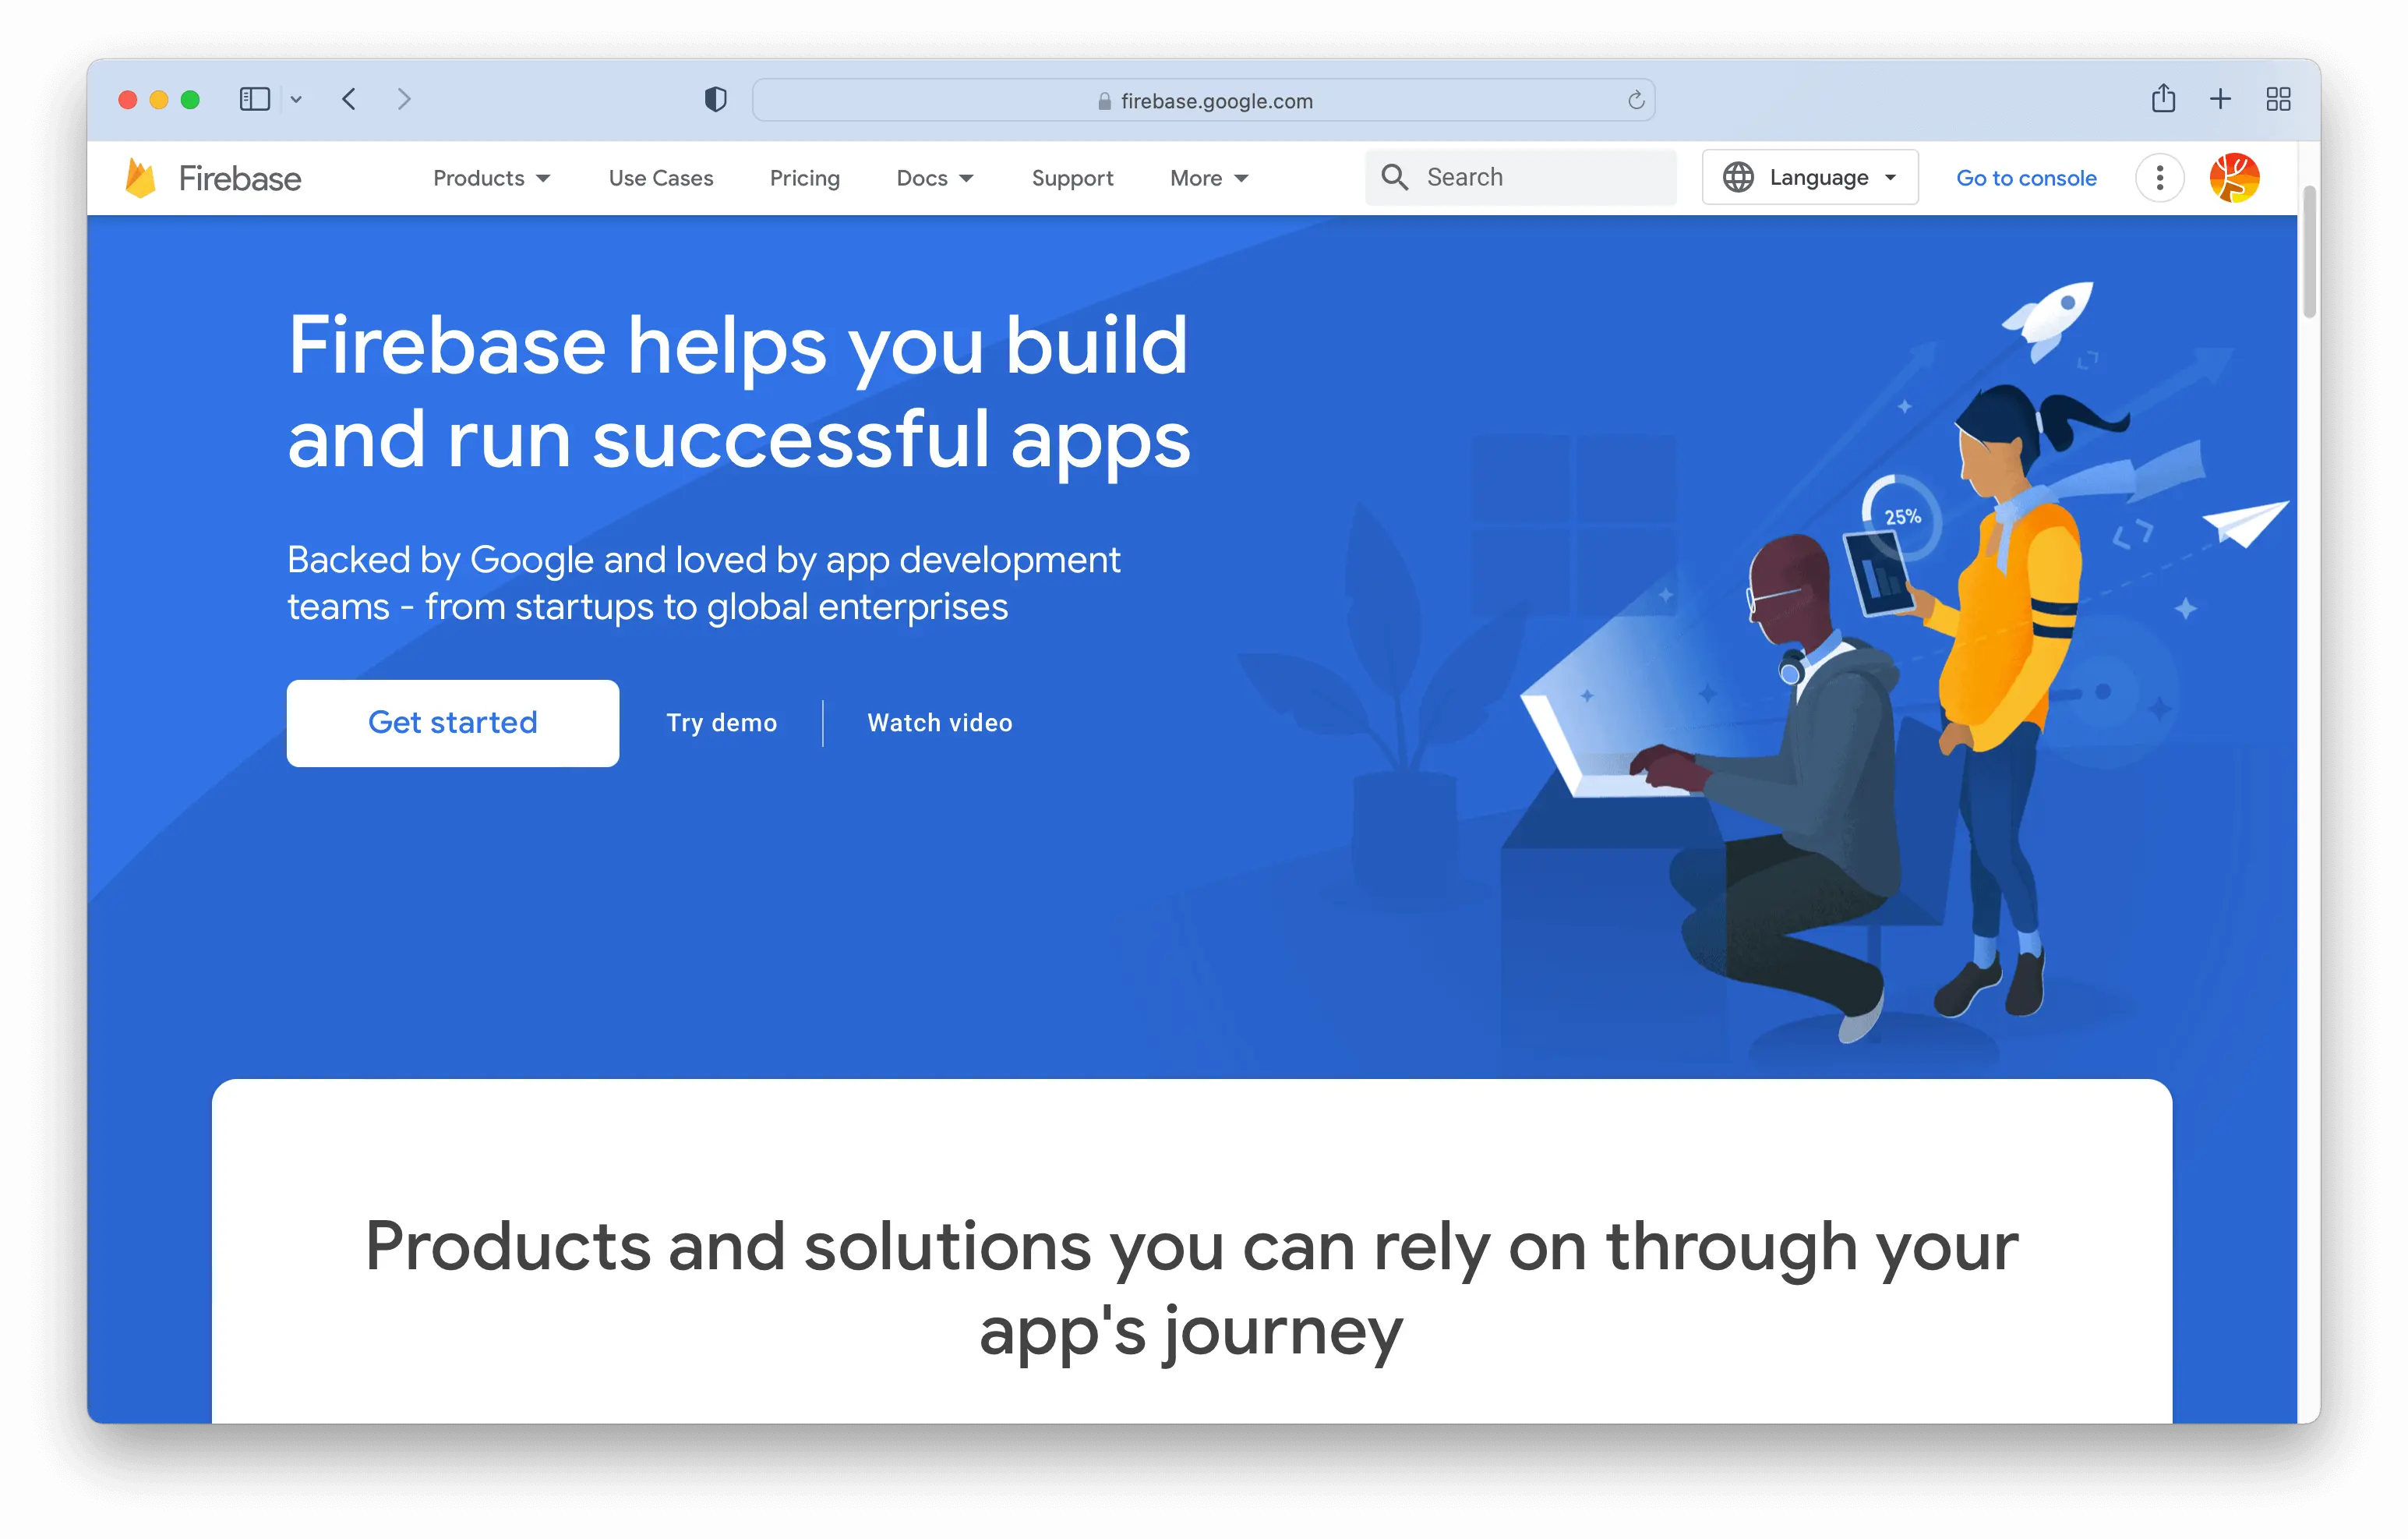This screenshot has height=1539, width=2408.
Task: Click the search magnifier icon
Action: point(1393,175)
